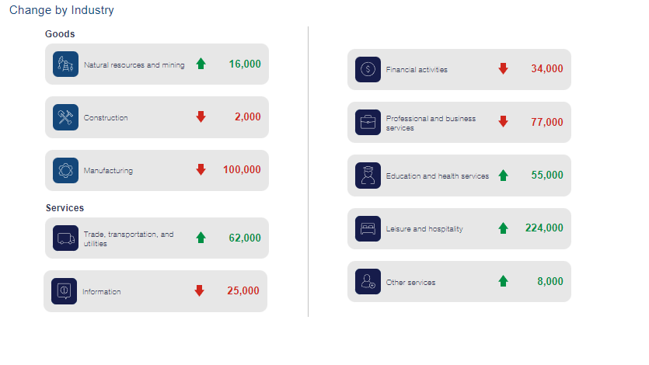Click the red down arrow for Manufacturing
The height and width of the screenshot is (365, 649).
coord(201,169)
